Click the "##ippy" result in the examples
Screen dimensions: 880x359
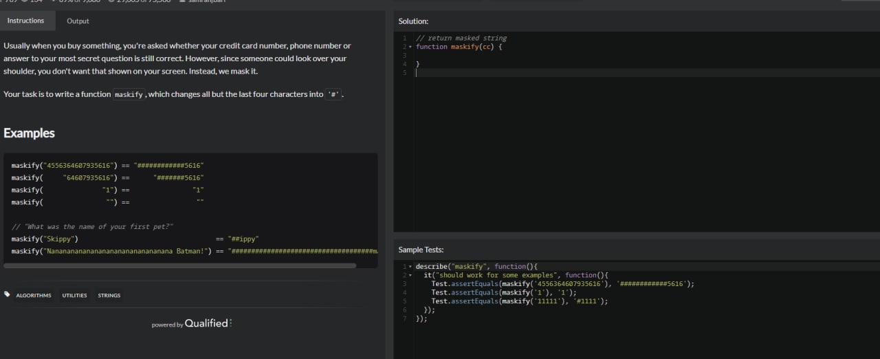click(243, 239)
